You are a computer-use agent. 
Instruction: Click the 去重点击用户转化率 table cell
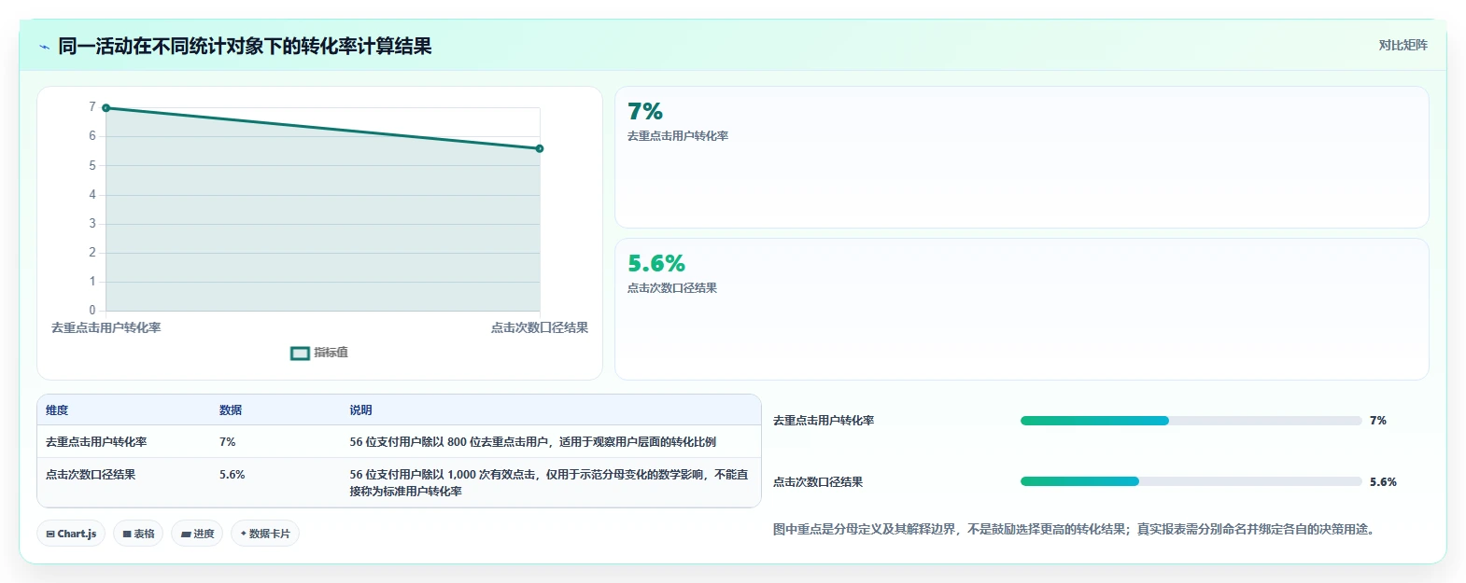[96, 442]
